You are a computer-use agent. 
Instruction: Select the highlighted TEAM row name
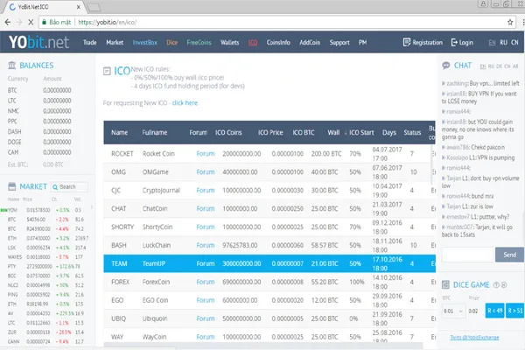119,263
